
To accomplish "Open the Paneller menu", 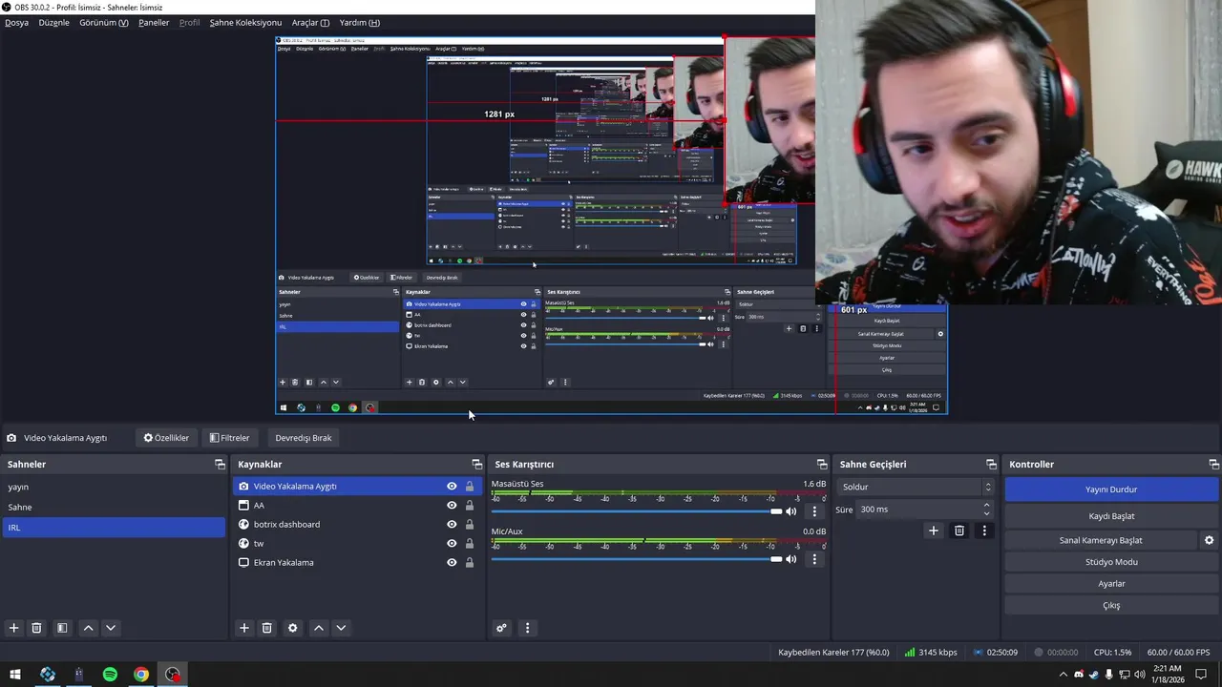I will pos(154,22).
